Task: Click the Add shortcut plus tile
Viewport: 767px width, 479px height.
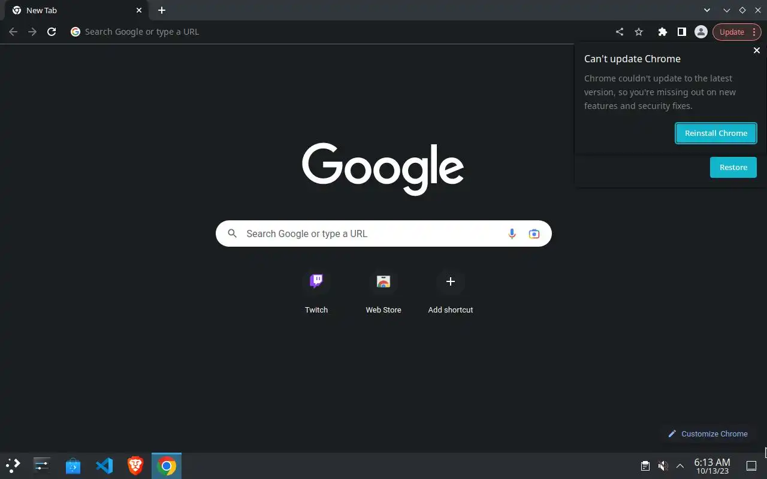Action: [x=451, y=292]
